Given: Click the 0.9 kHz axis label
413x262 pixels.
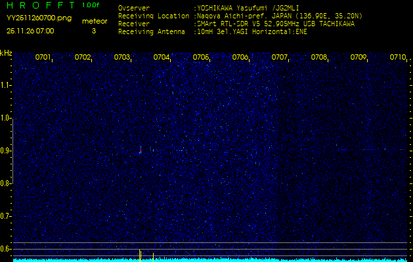Looking at the screenshot, I should point(5,151).
